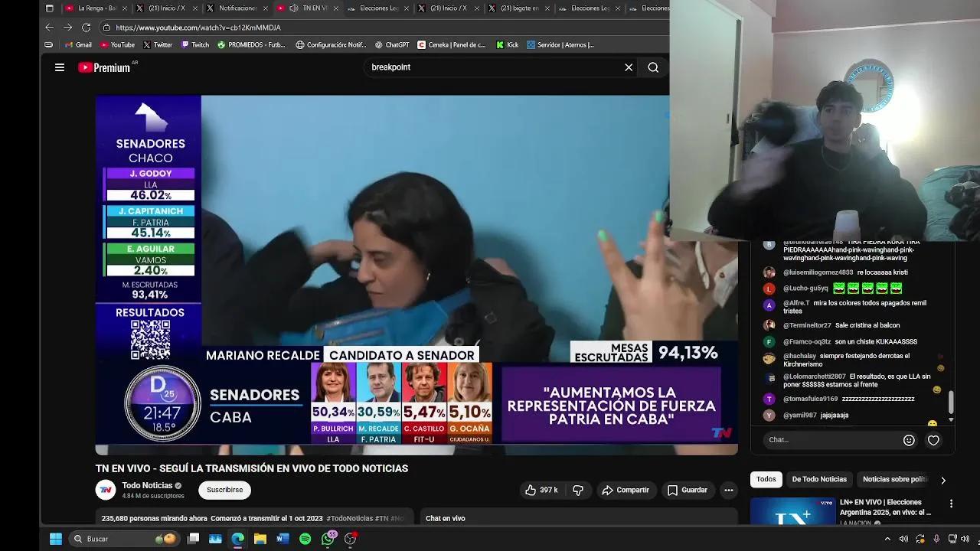Open the Twitter bookmark

pyautogui.click(x=158, y=45)
